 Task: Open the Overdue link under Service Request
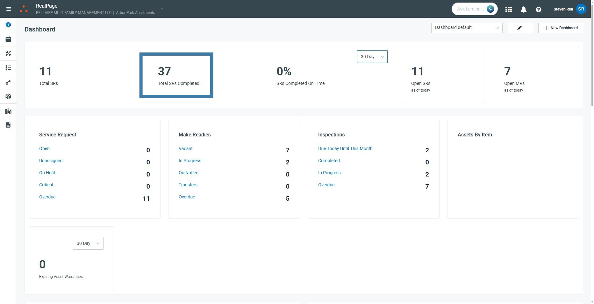47,197
